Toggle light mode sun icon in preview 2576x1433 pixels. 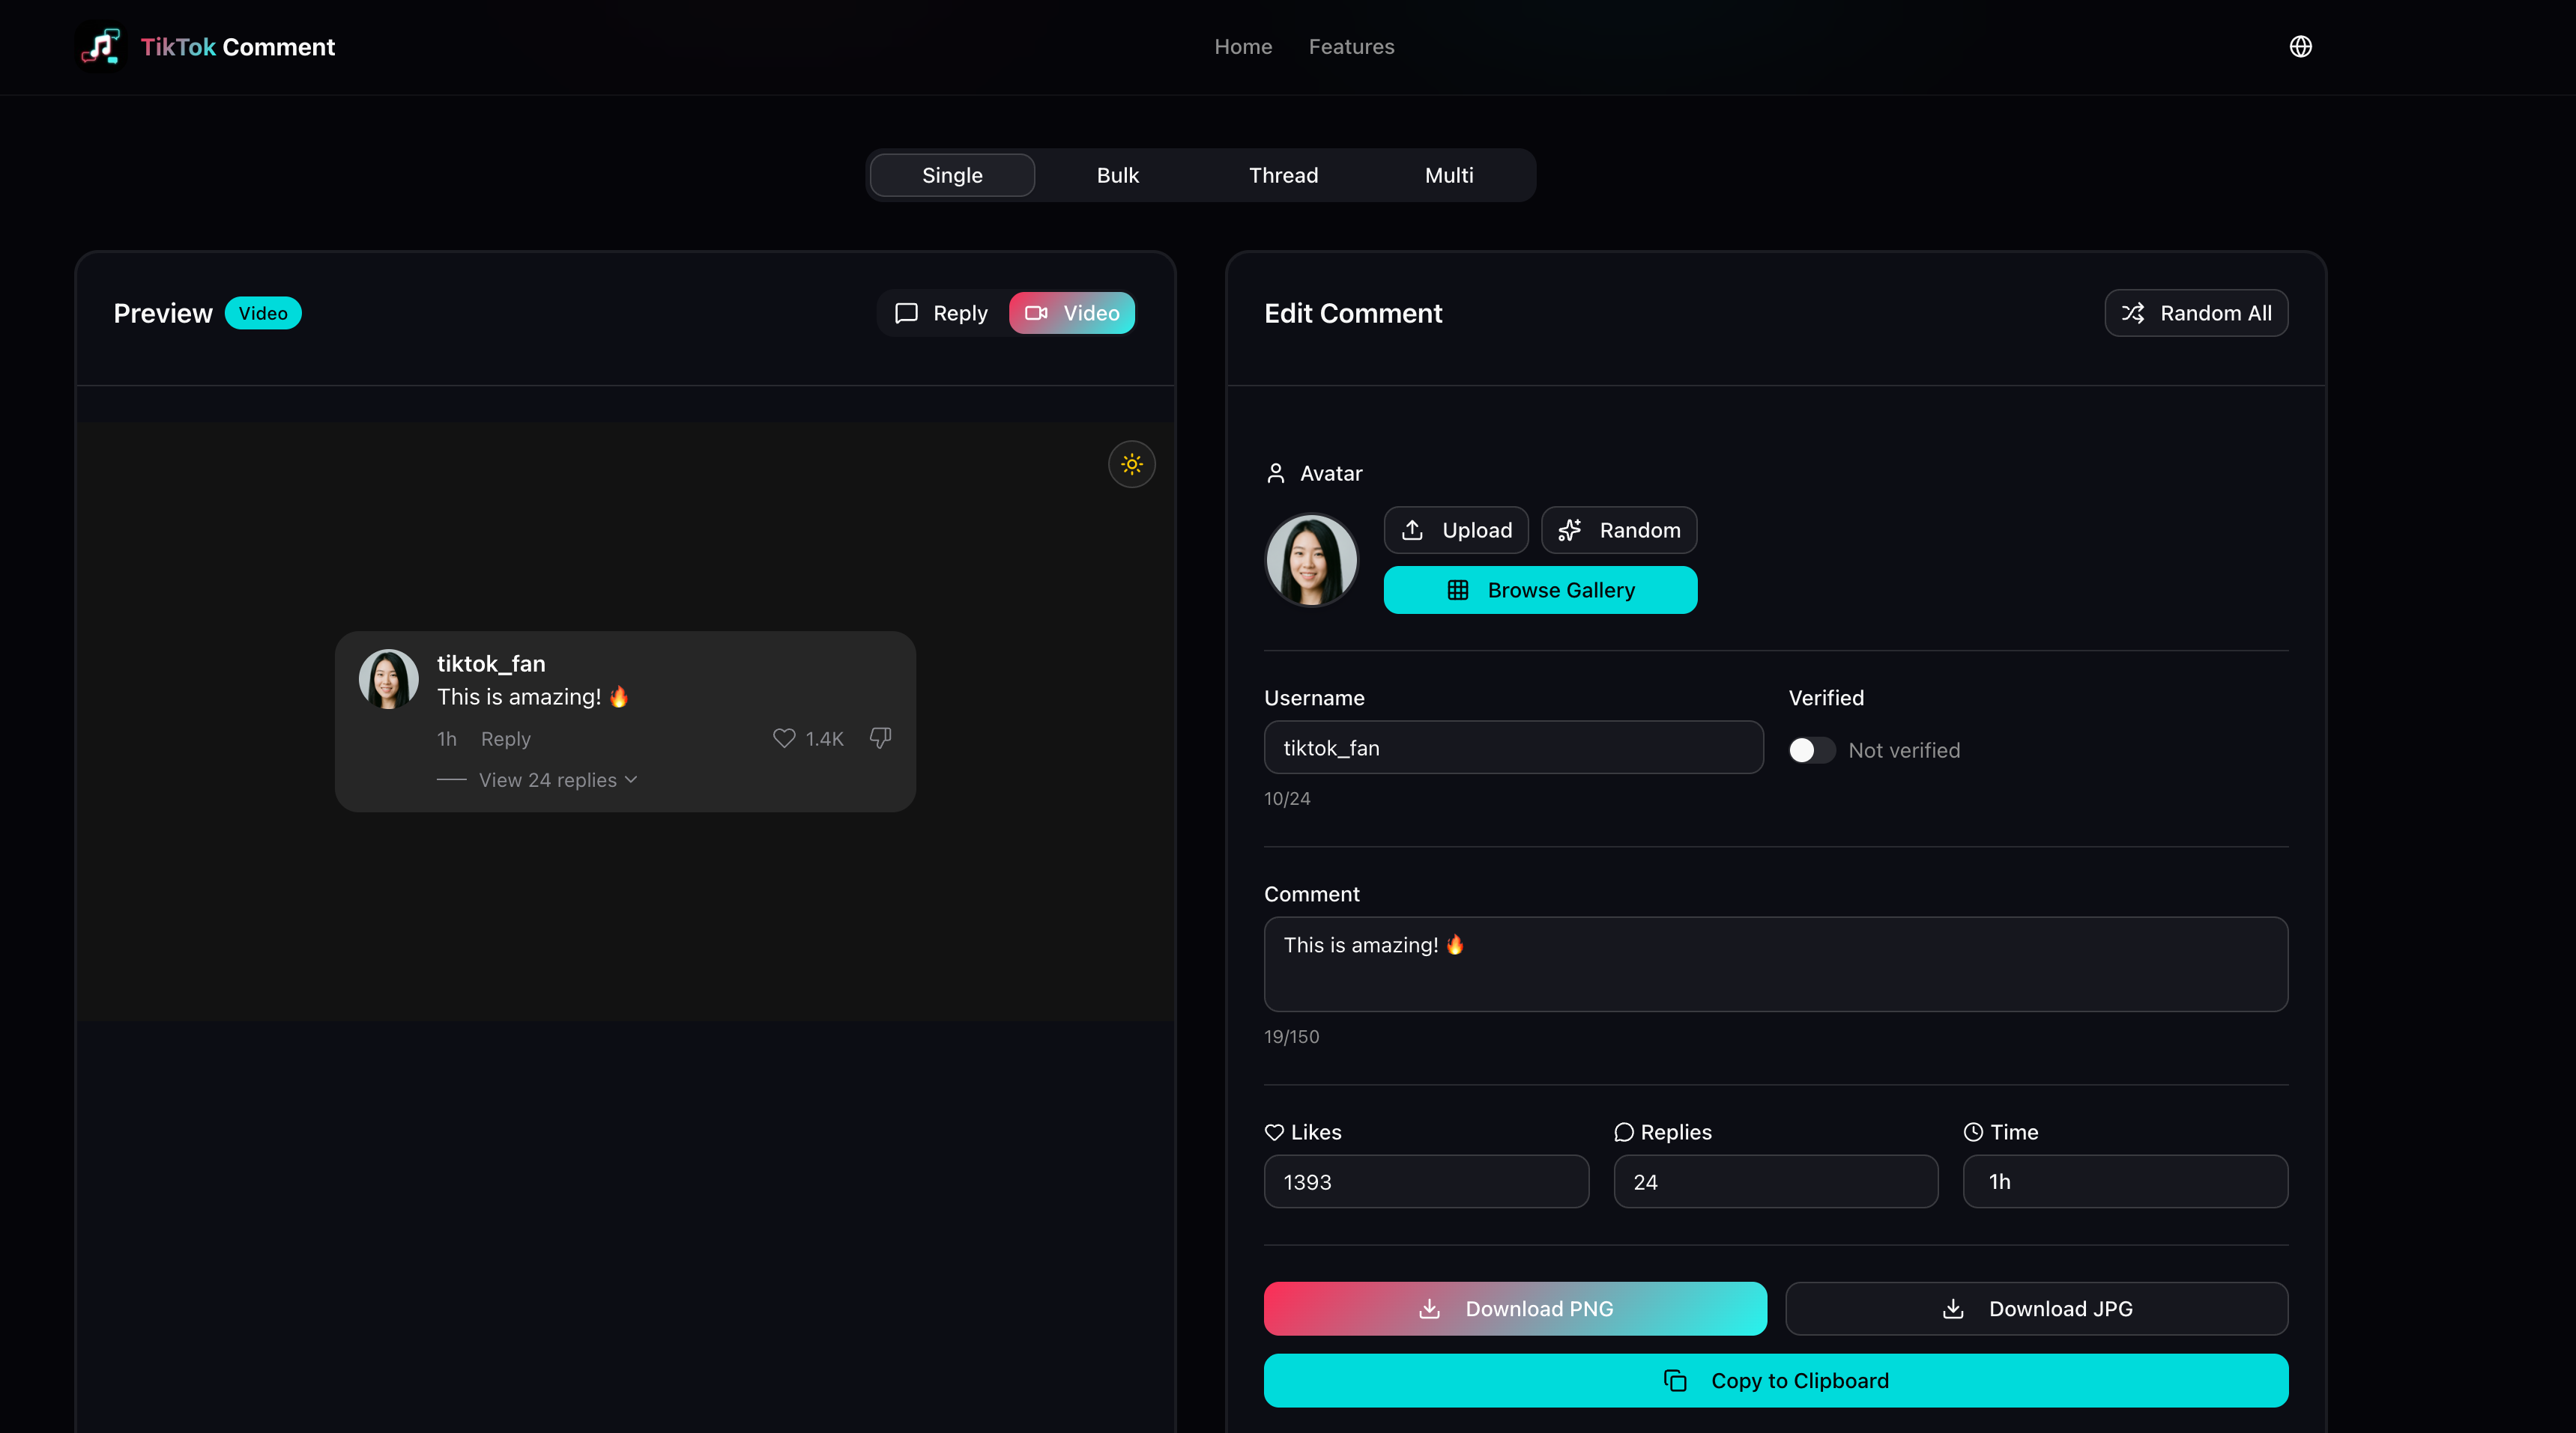pos(1131,465)
